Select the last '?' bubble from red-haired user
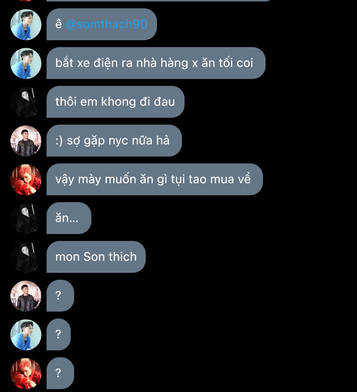 pyautogui.click(x=60, y=373)
